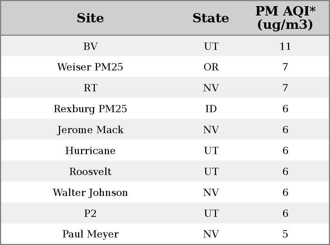330x245 pixels.
Task: Click AQI value 7 in Weiser row
Action: 285,67
